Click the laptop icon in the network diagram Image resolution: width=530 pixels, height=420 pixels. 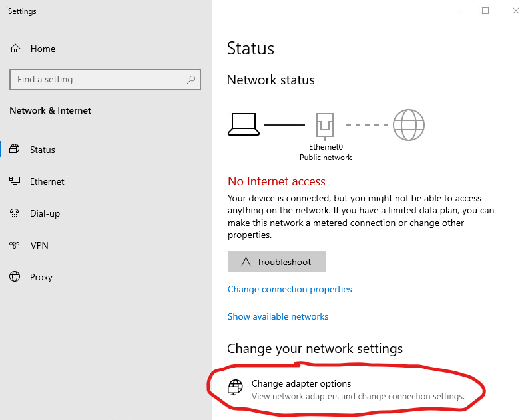(244, 124)
